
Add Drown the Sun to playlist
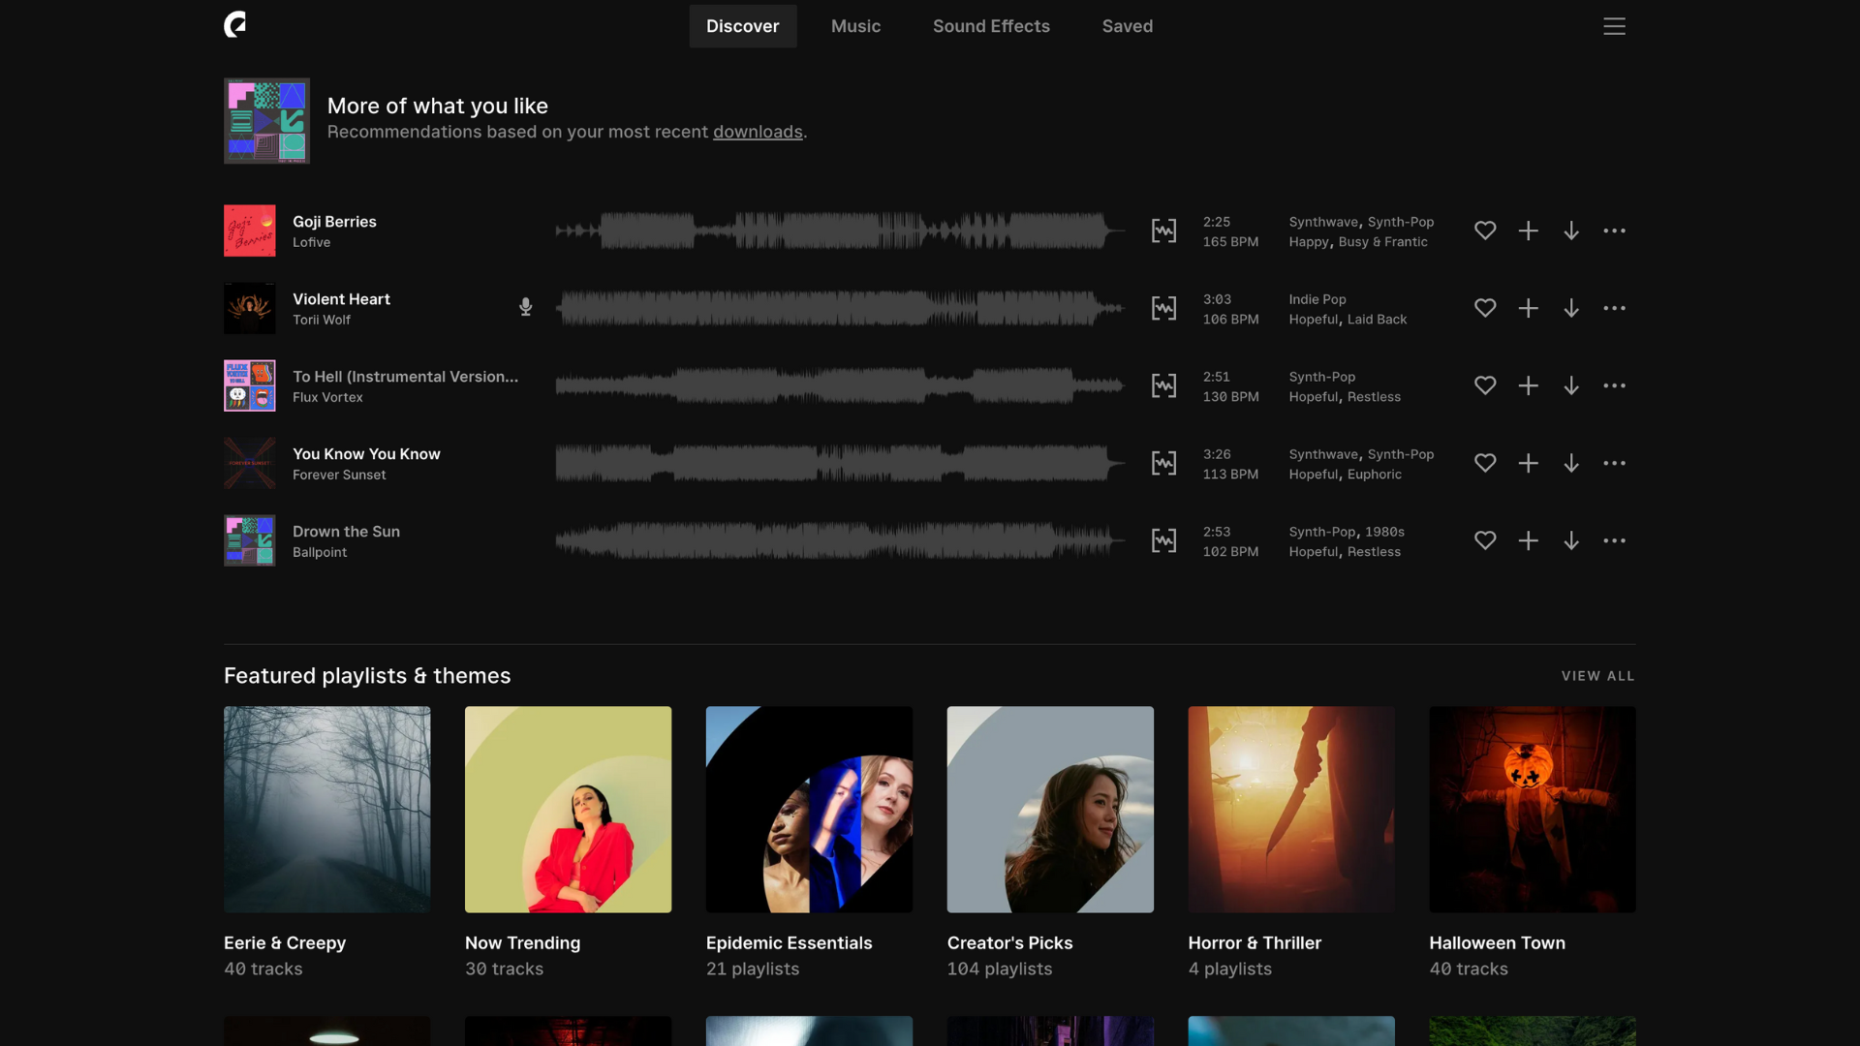click(1528, 540)
